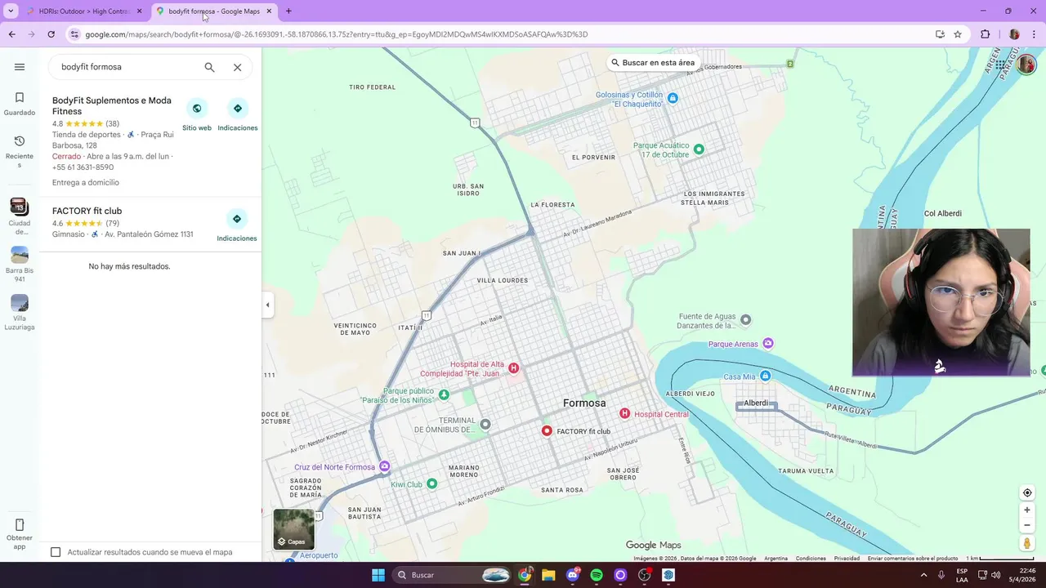Open the Chrome extensions puzzle icon
Image resolution: width=1046 pixels, height=588 pixels.
tap(985, 34)
